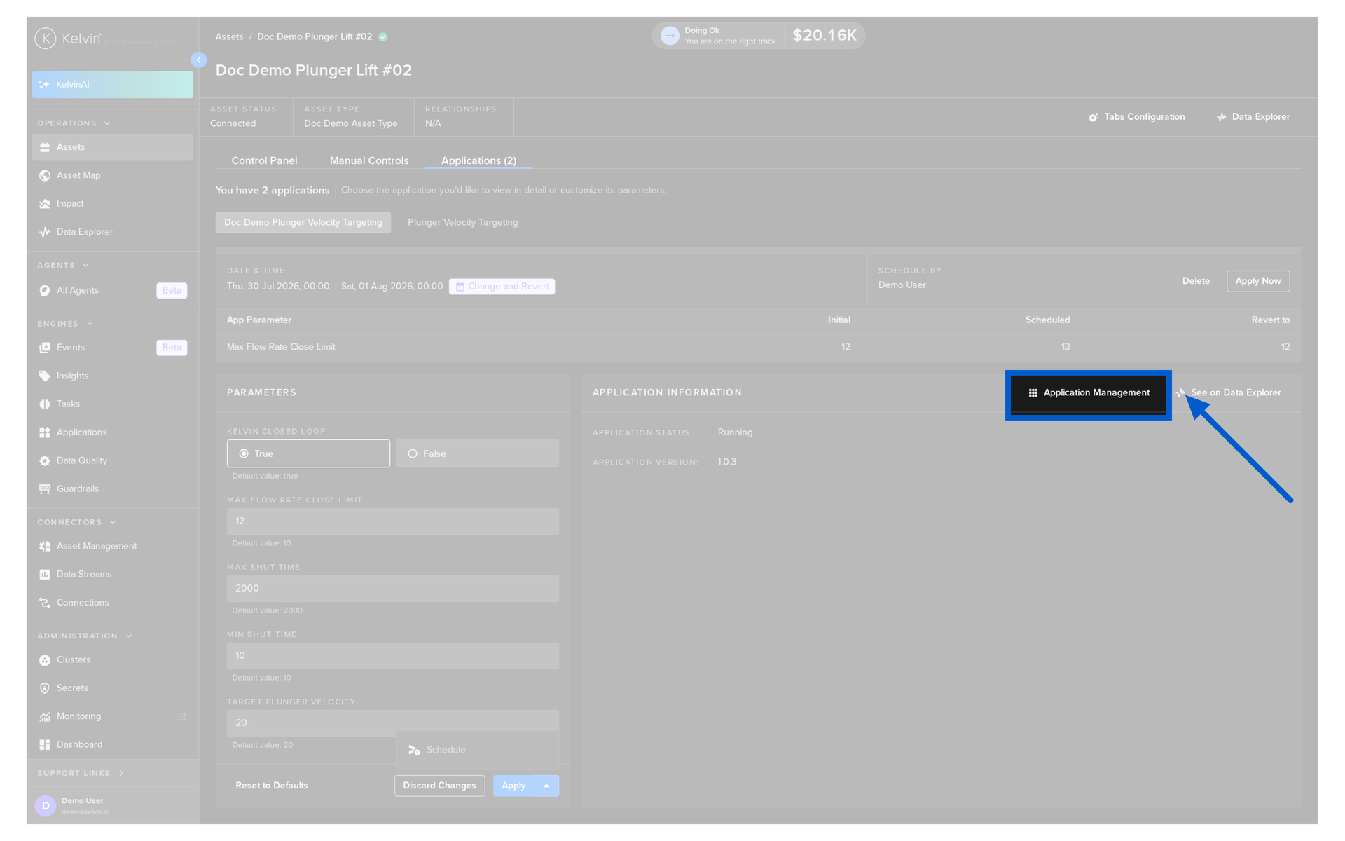Click the Min Shut Time field
This screenshot has height=841, width=1345.
pyautogui.click(x=393, y=656)
